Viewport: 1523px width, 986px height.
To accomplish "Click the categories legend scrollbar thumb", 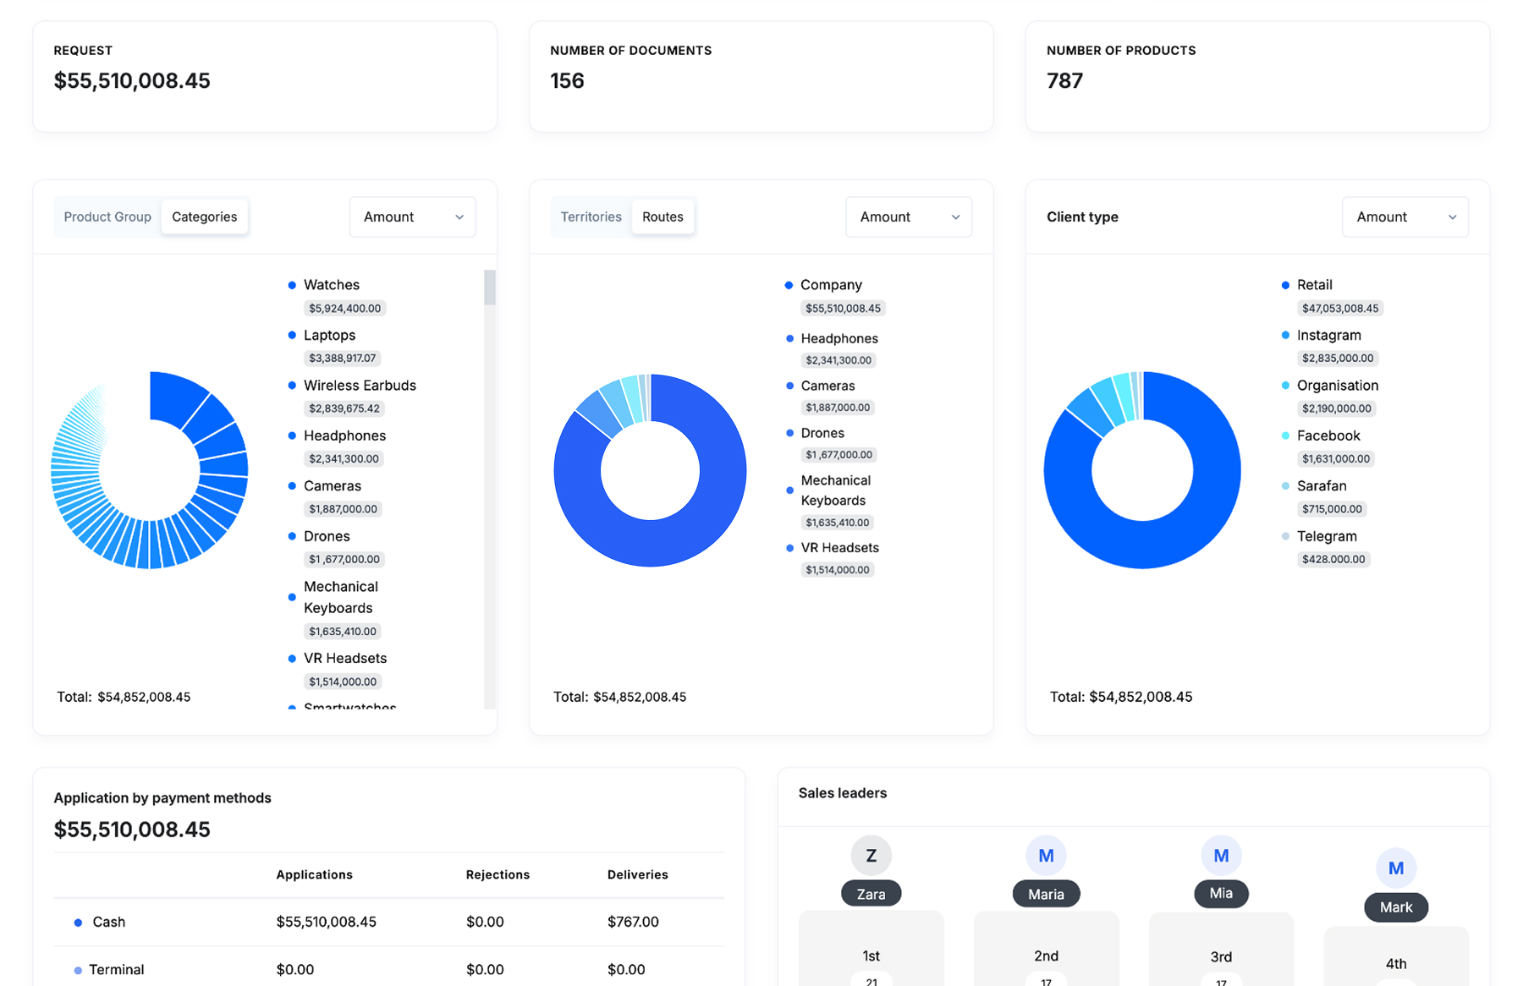I will (489, 288).
